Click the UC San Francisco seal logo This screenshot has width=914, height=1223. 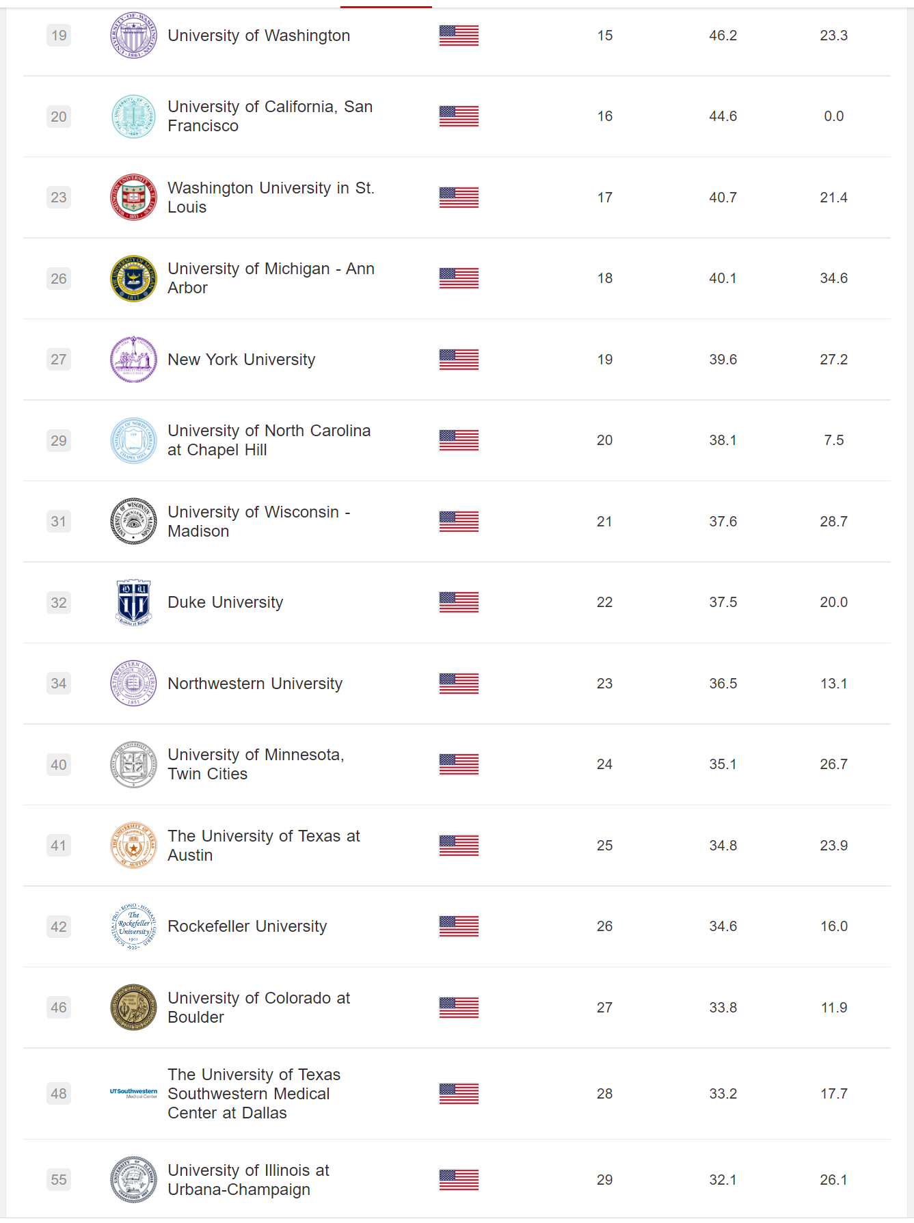pos(133,116)
